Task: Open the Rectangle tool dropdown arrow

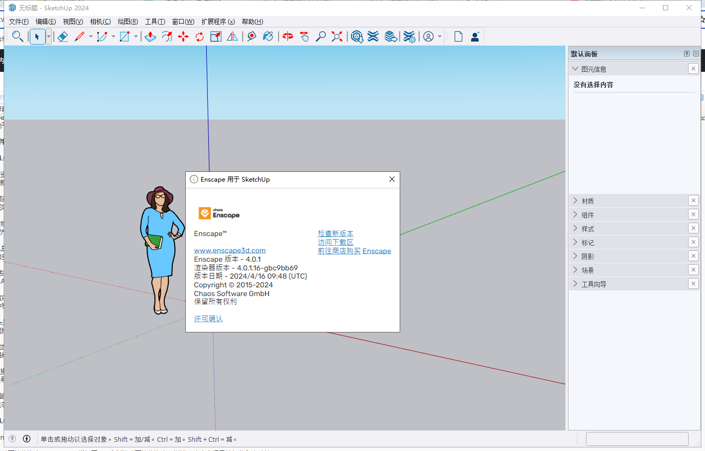Action: pyautogui.click(x=136, y=36)
